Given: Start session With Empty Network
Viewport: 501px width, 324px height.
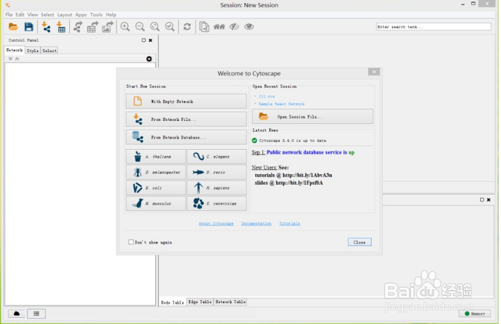Looking at the screenshot, I should (186, 101).
